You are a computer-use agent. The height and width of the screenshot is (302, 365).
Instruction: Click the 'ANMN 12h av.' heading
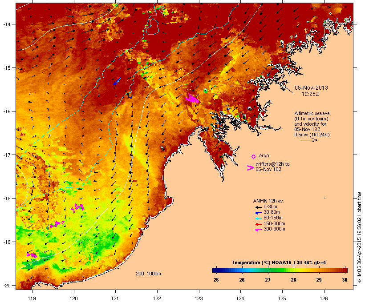268,201
